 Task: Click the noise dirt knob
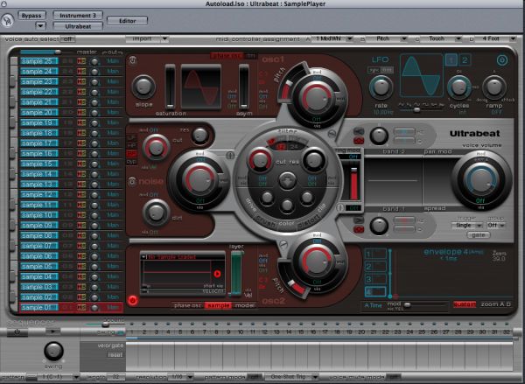point(156,213)
